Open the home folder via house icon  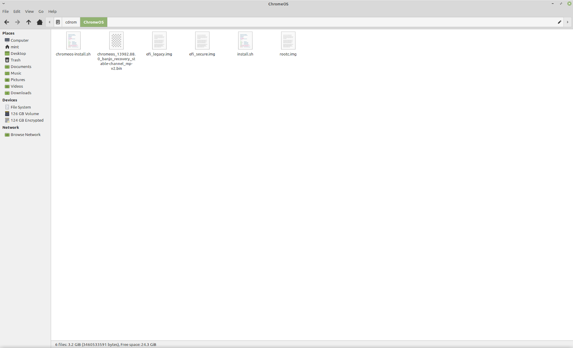(40, 22)
